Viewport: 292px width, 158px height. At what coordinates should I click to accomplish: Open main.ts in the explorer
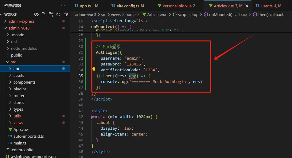pos(20,143)
